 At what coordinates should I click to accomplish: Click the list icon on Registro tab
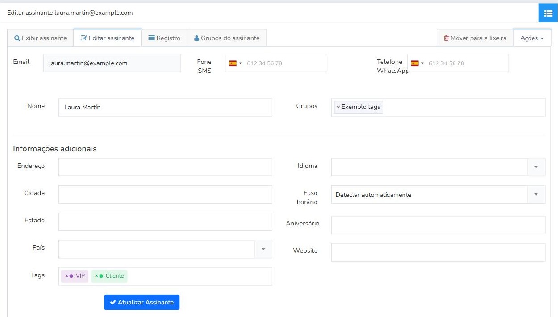pyautogui.click(x=152, y=38)
